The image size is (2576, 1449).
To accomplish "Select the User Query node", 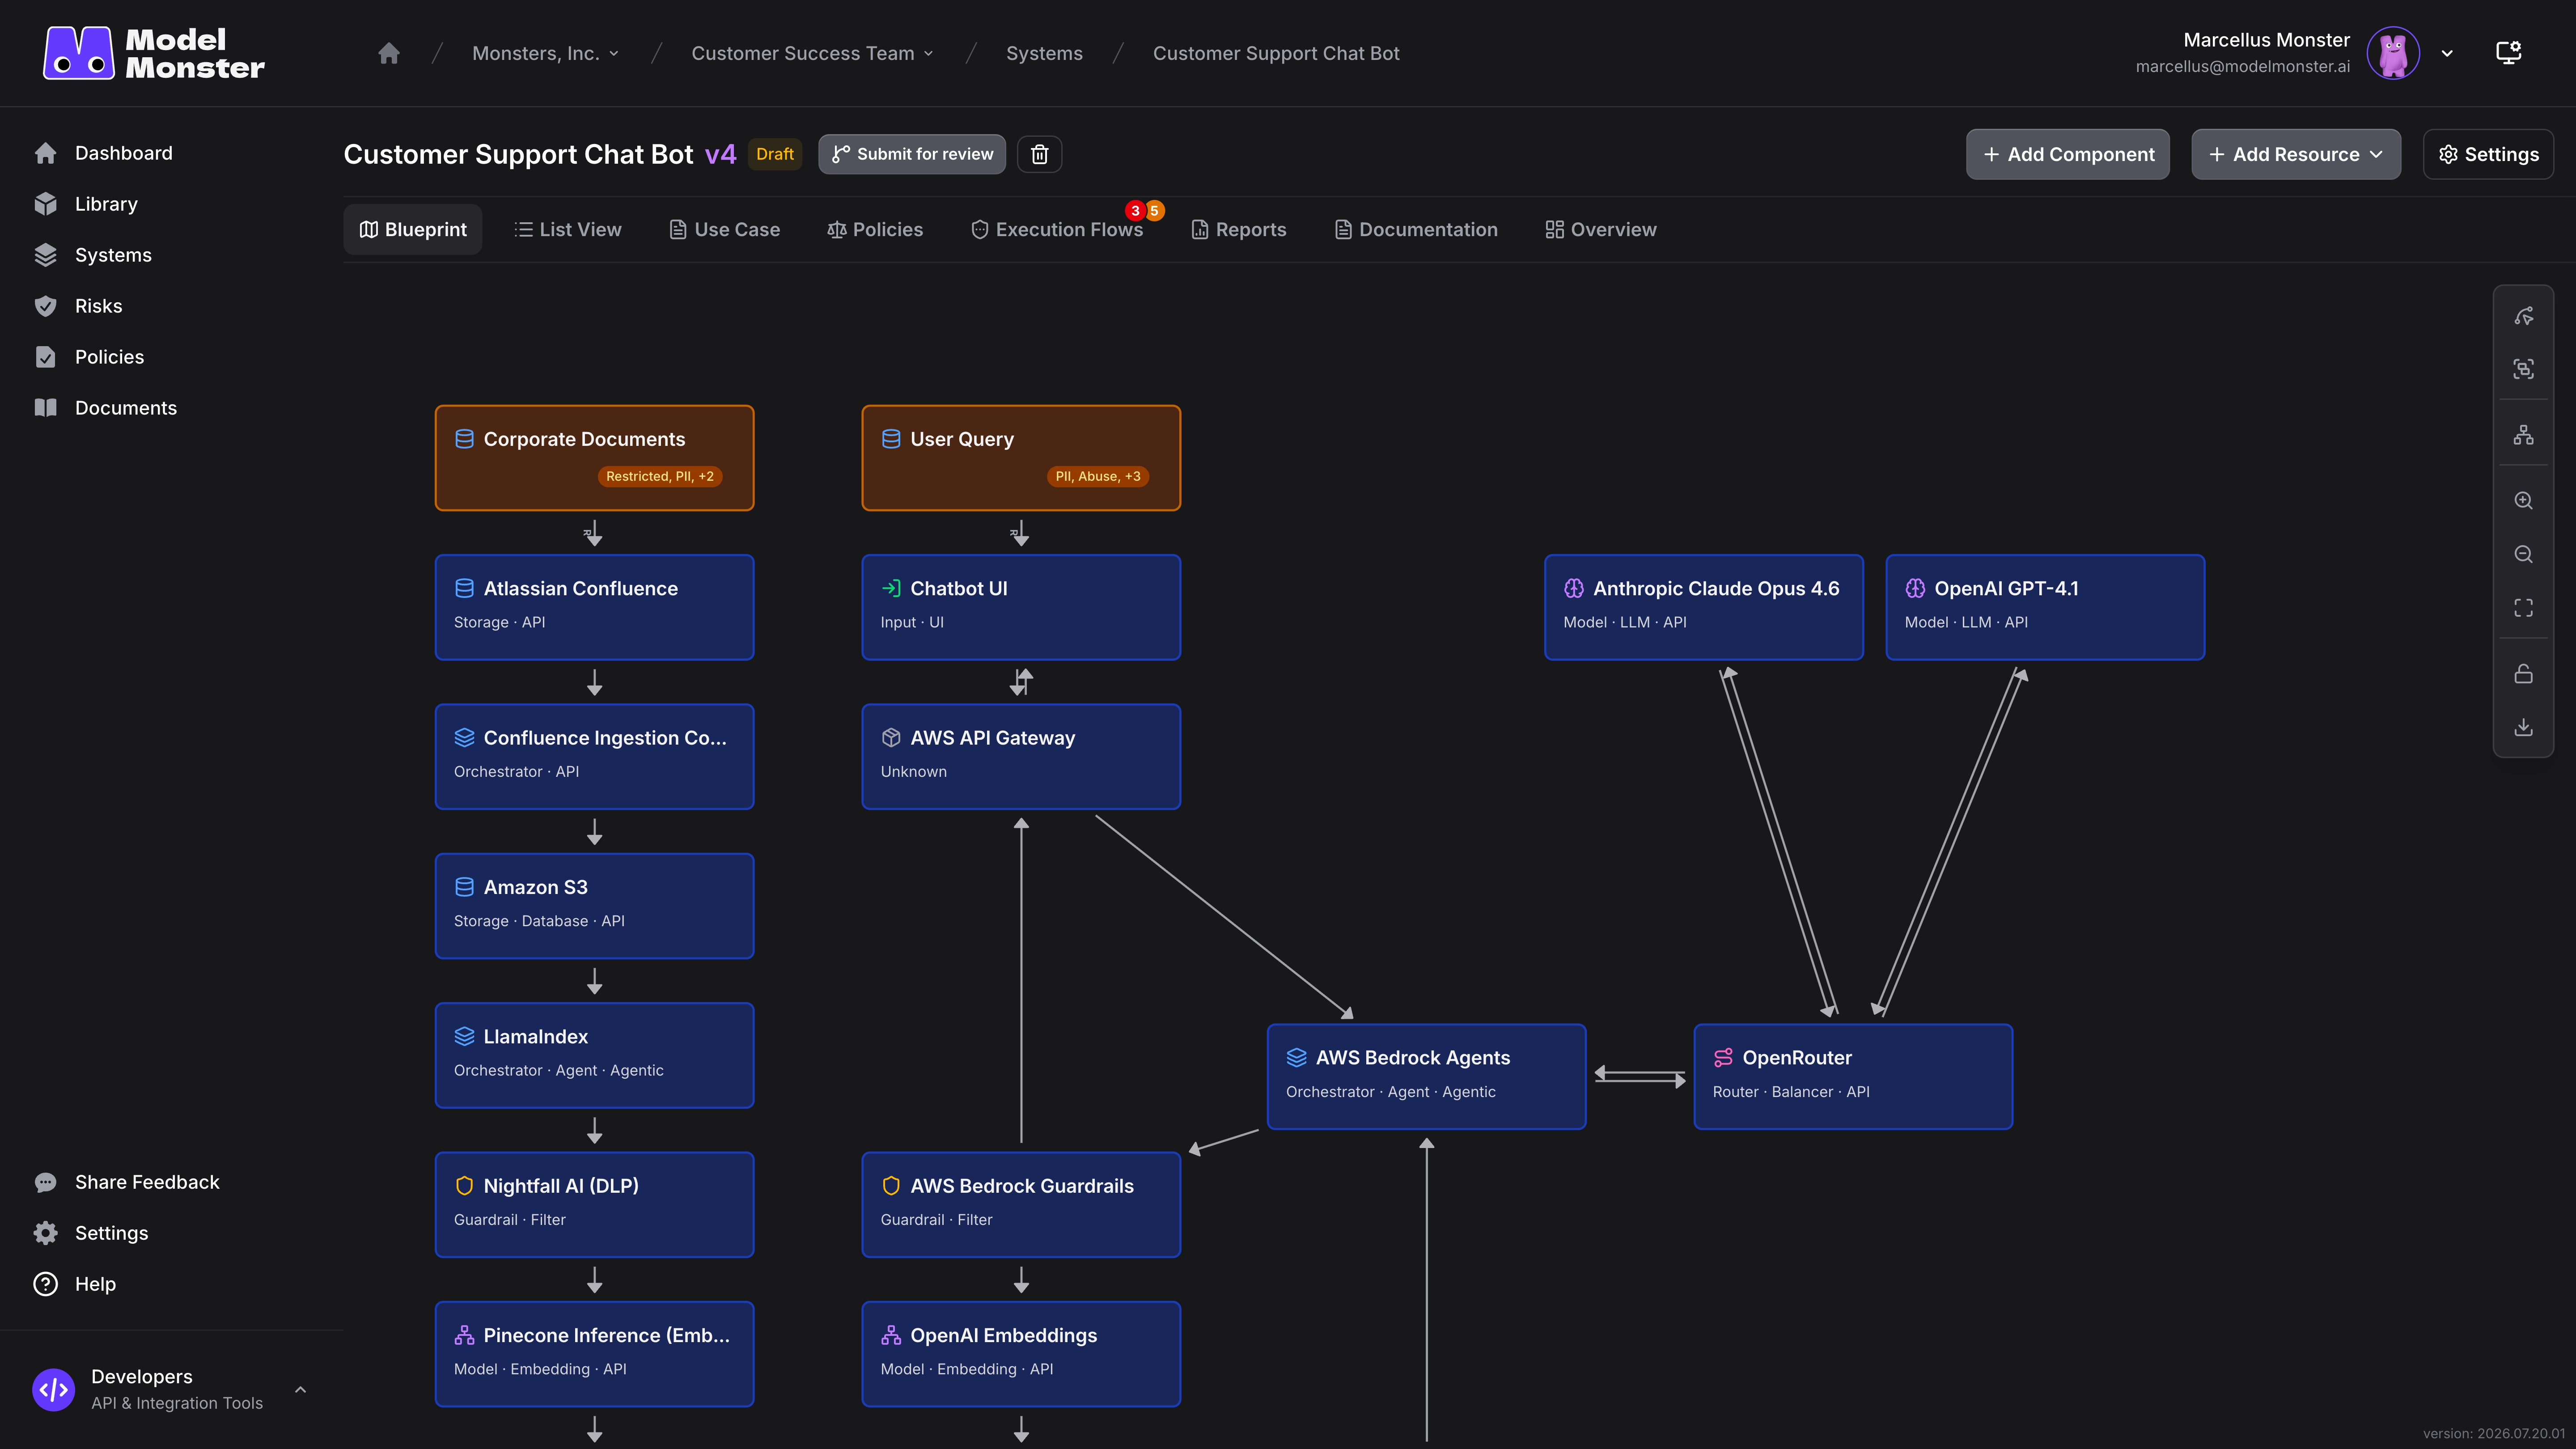I will [x=1021, y=458].
